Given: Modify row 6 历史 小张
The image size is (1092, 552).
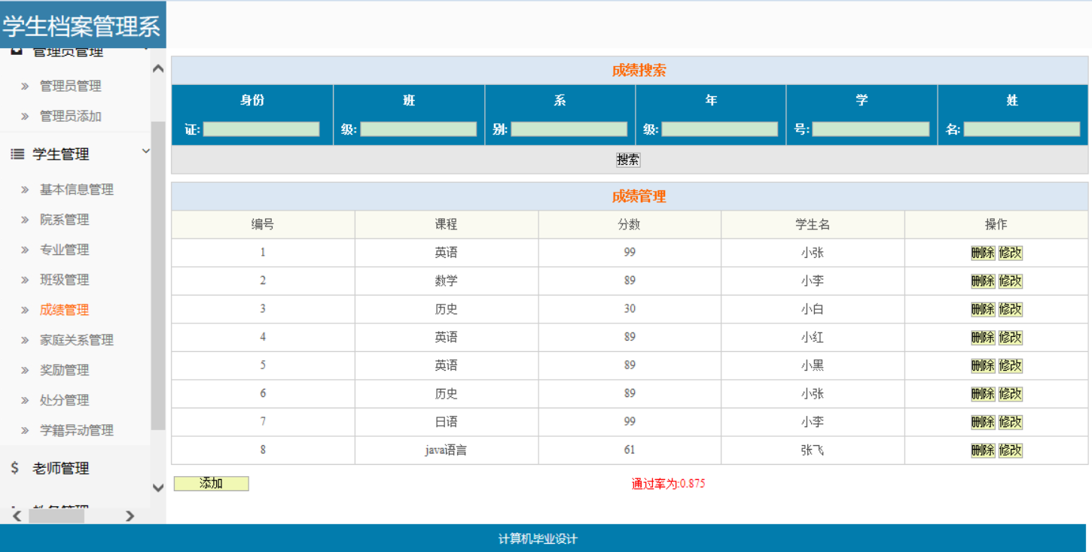Looking at the screenshot, I should click(1011, 394).
